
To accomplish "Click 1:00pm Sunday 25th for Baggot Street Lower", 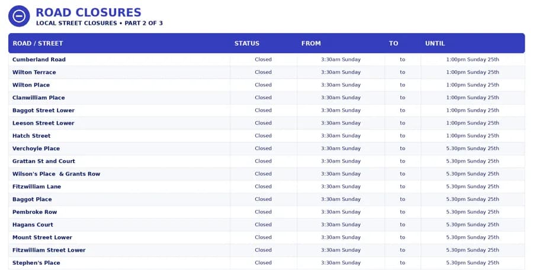I will click(473, 110).
